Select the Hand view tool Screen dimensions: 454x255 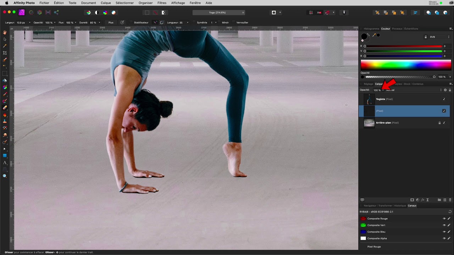(x=5, y=32)
